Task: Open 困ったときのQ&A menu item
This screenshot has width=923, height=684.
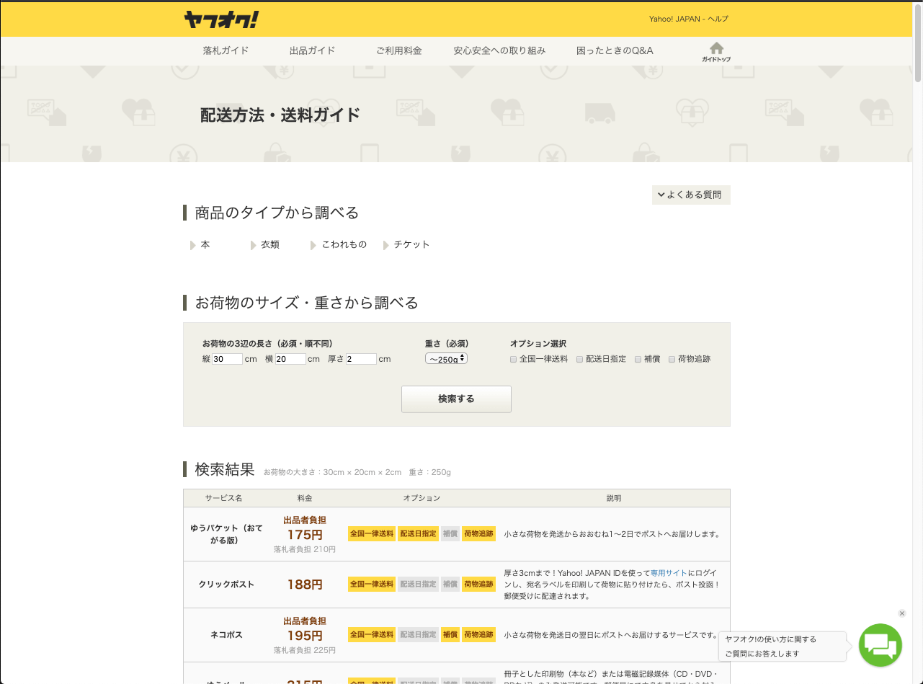Action: 615,50
